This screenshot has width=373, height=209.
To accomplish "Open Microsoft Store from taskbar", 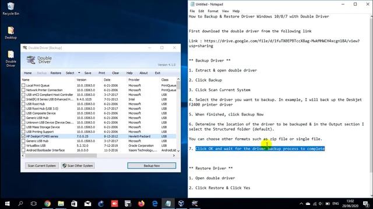I will (x=74, y=204).
